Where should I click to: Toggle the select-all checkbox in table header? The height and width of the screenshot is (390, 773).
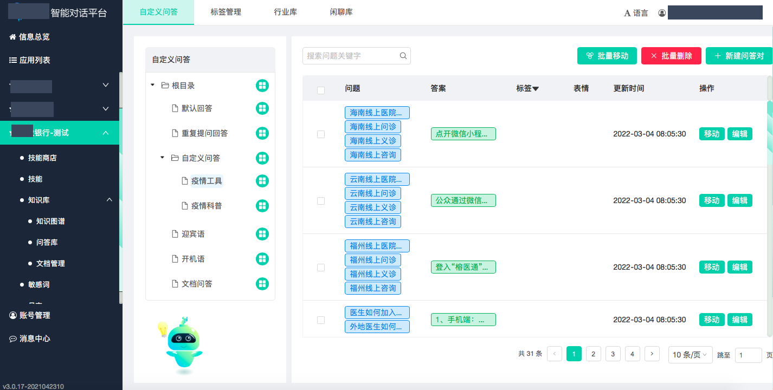coord(321,90)
